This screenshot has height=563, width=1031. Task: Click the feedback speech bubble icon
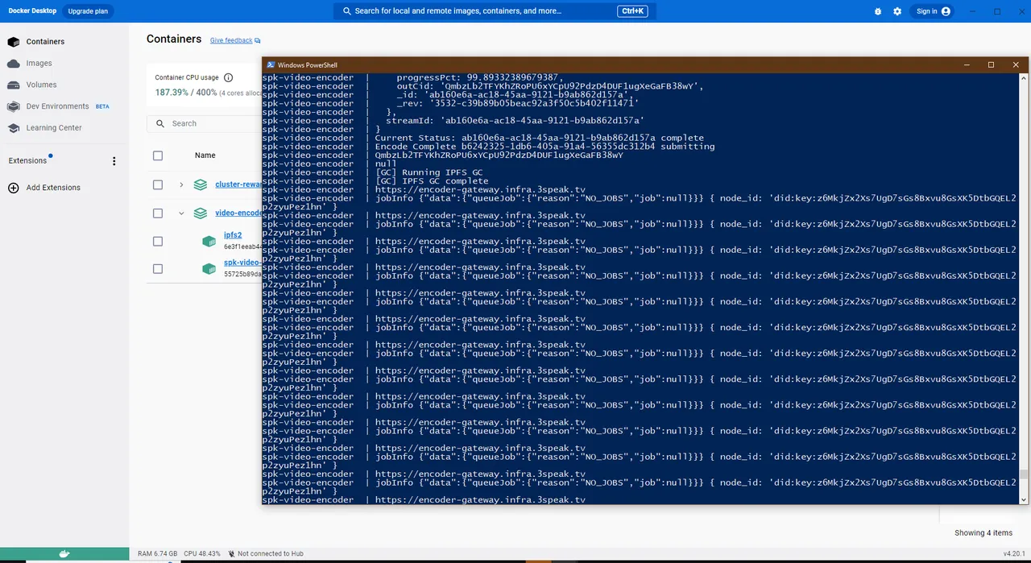pos(258,41)
